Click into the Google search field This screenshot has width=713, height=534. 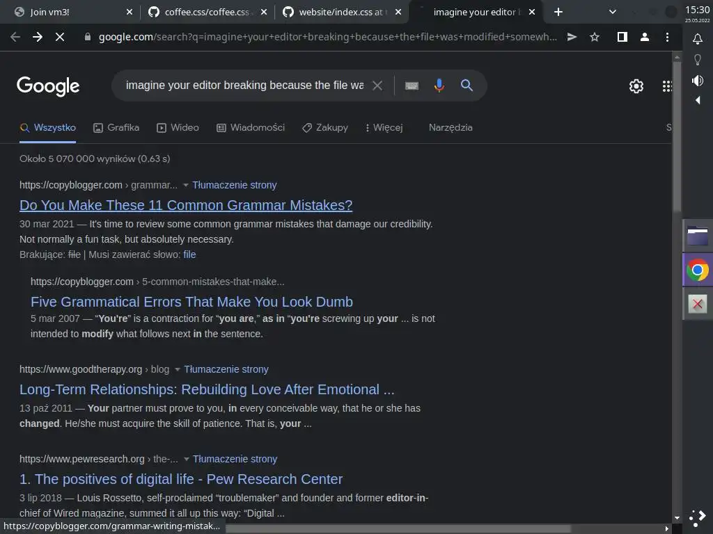pos(244,86)
